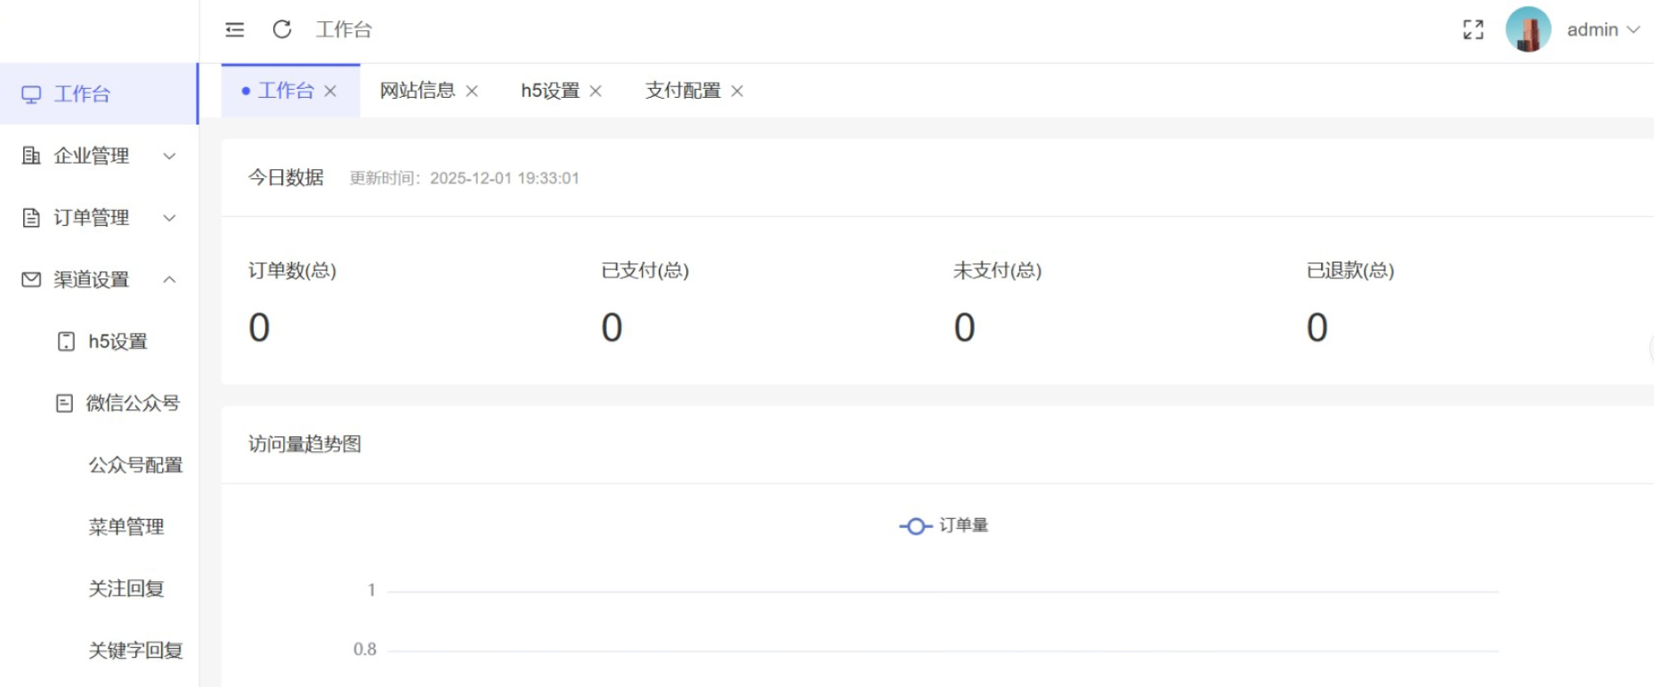Image resolution: width=1654 pixels, height=687 pixels.
Task: Switch to the 网站信息 tab
Action: coord(417,91)
